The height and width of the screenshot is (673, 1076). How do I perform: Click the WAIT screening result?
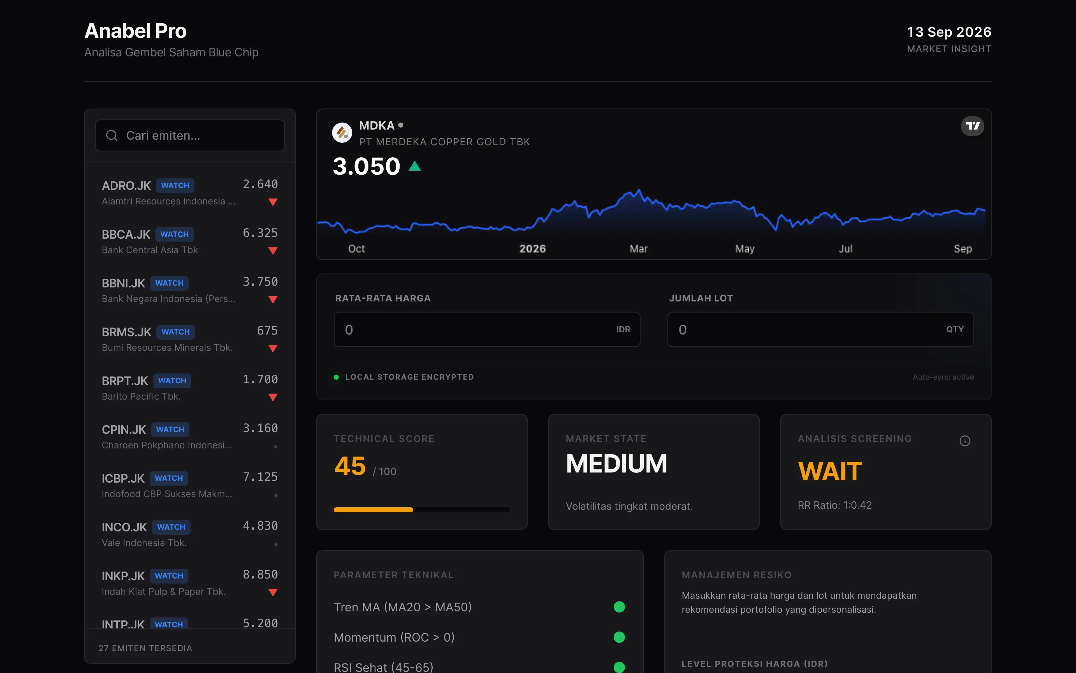pyautogui.click(x=830, y=472)
